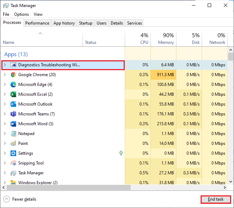The height and width of the screenshot is (208, 234).
Task: Switch to the Services tab
Action: [135, 23]
